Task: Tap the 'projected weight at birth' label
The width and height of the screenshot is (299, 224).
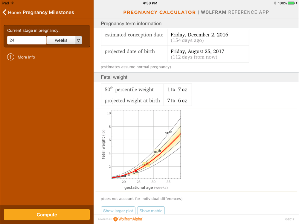Action: (x=132, y=101)
